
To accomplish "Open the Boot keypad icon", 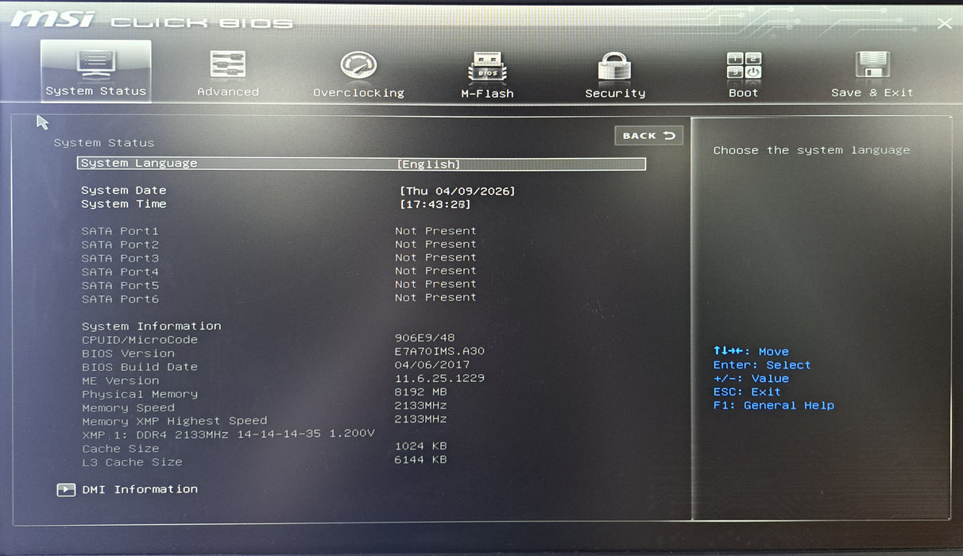I will click(x=744, y=66).
